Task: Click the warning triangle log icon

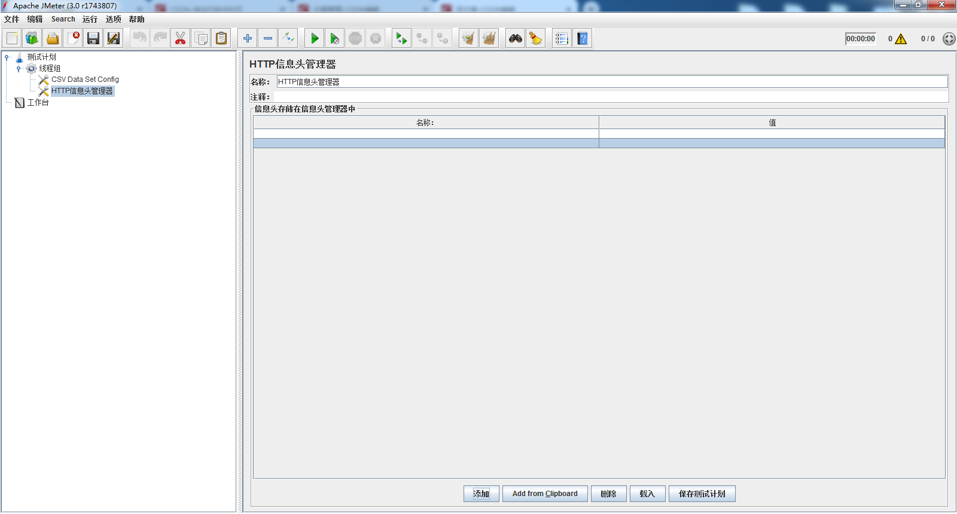Action: click(901, 39)
